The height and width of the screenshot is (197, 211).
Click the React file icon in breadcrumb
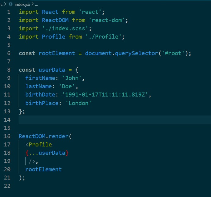pos(11,4)
